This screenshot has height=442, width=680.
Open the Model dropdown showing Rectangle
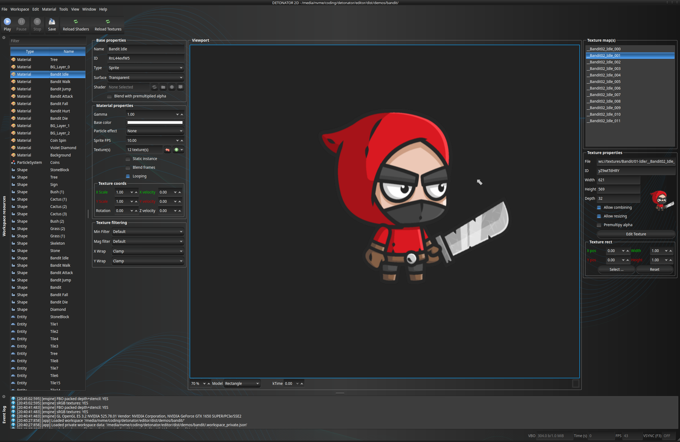pos(242,384)
